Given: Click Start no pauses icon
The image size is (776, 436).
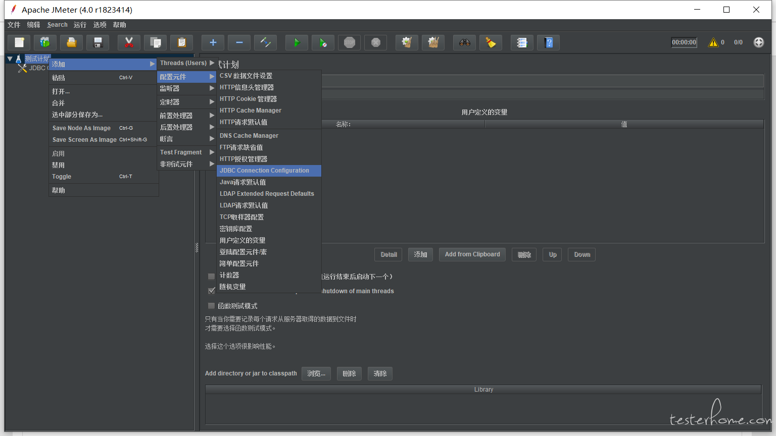Looking at the screenshot, I should coord(323,42).
